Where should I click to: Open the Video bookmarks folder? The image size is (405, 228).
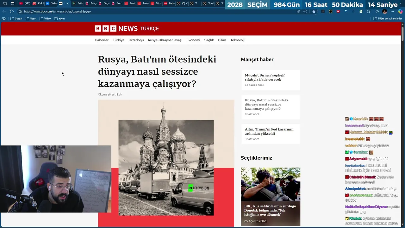tap(45, 18)
